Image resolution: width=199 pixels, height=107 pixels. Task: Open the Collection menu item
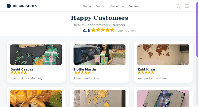[x=117, y=6]
